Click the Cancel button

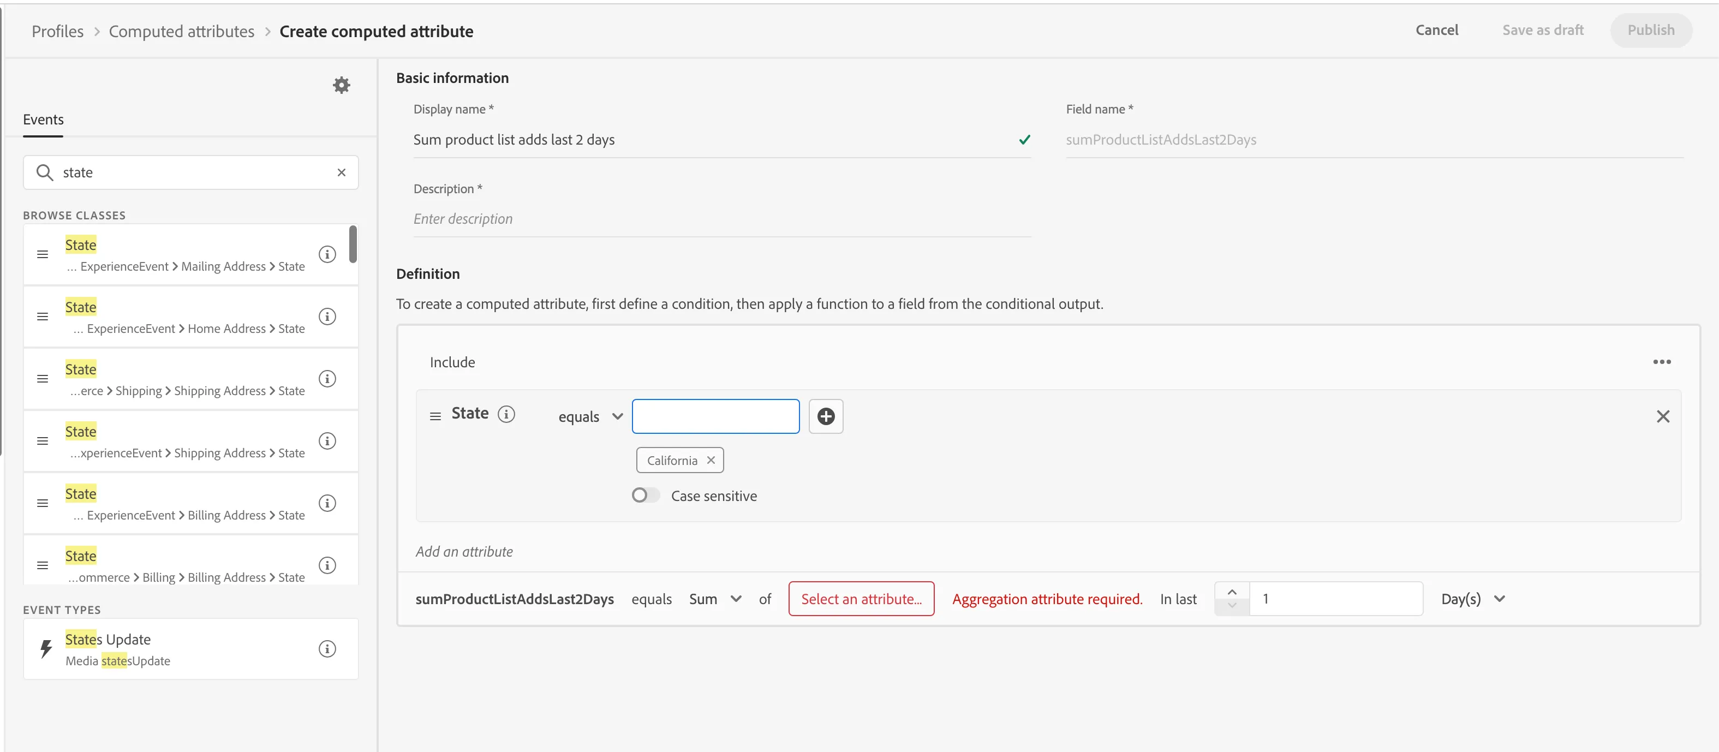point(1437,30)
